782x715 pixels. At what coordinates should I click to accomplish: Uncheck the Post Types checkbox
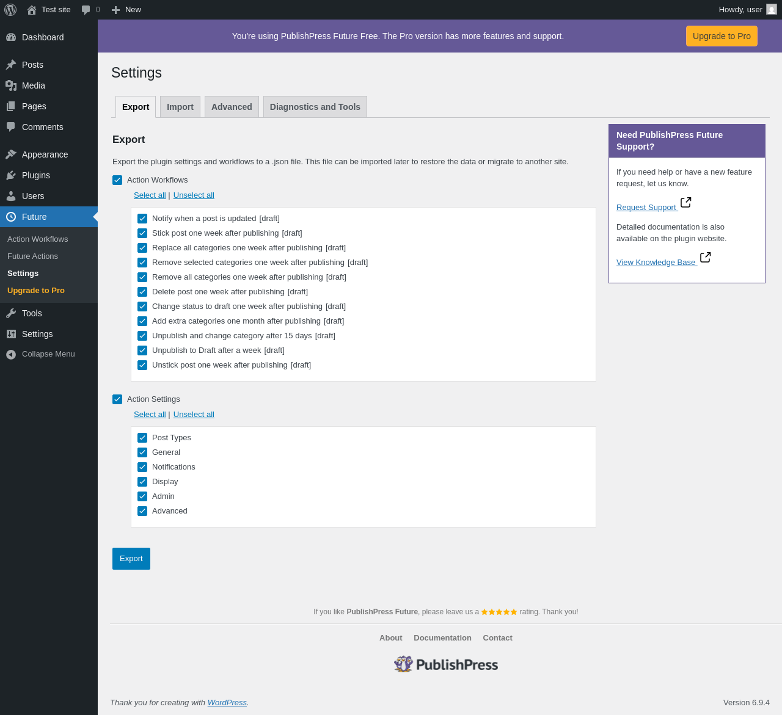(142, 438)
